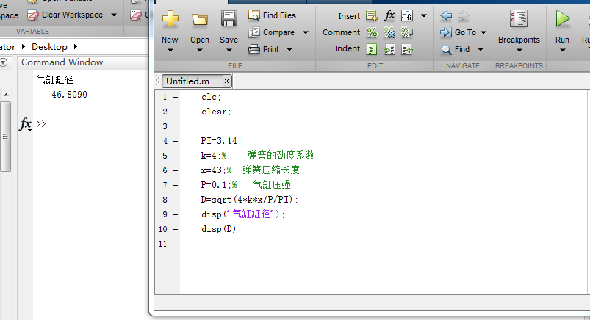
Task: Toggle the breakpoint dash on line 10
Action: (176, 229)
